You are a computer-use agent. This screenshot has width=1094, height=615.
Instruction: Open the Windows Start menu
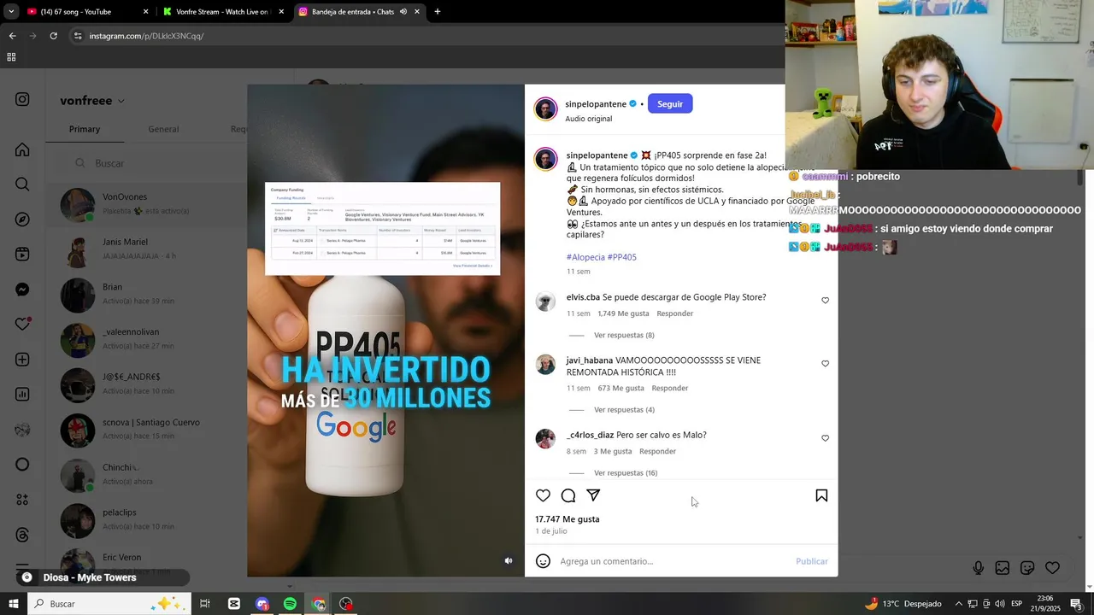point(13,604)
